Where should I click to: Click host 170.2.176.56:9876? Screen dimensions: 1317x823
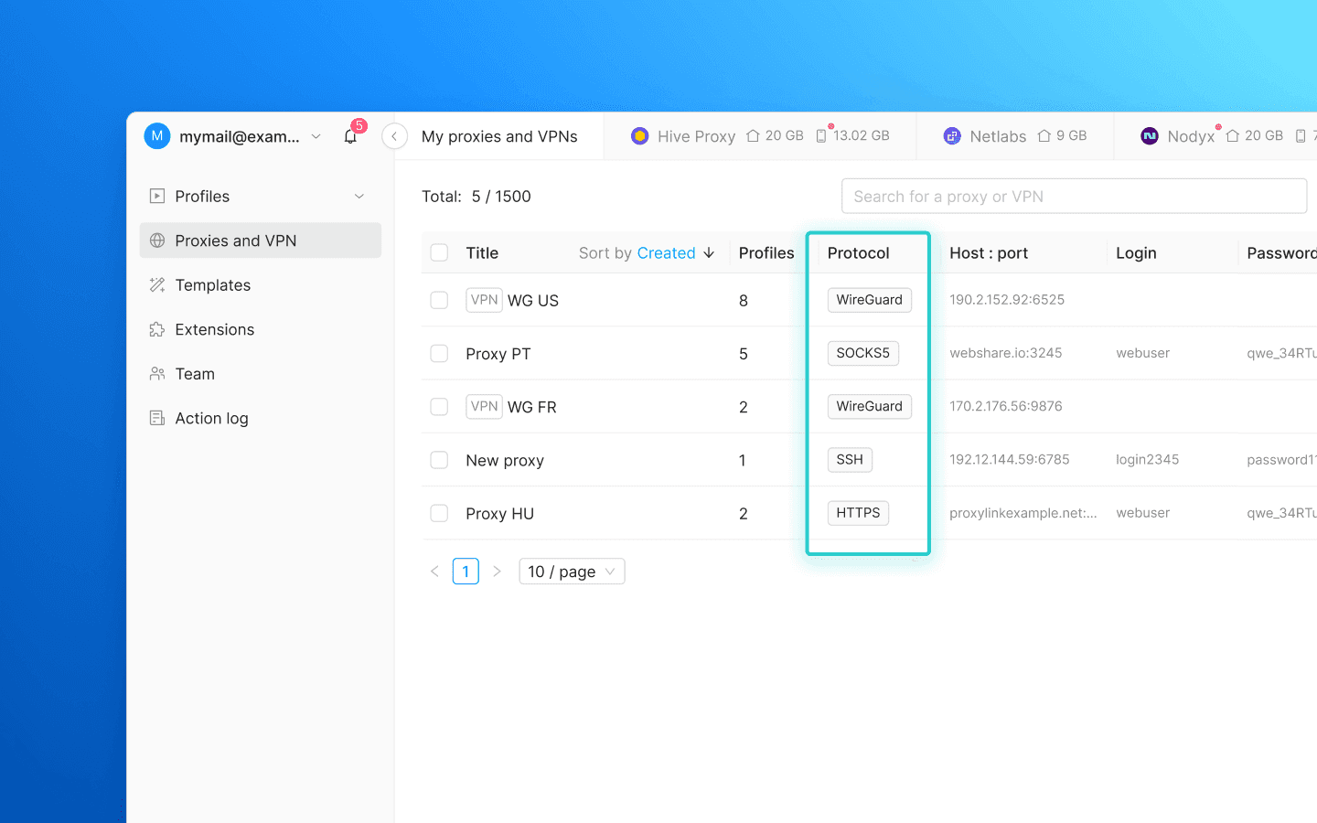1006,406
